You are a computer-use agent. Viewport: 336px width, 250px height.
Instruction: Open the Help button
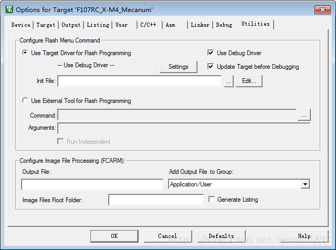pos(304,236)
